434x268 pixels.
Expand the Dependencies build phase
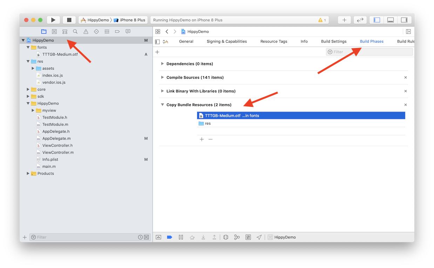pos(162,64)
